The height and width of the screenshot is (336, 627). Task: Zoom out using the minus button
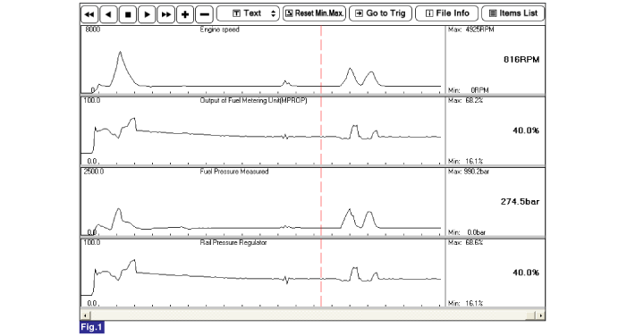[204, 14]
